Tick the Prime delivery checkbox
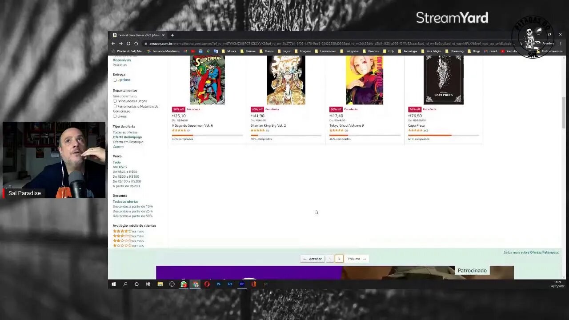Viewport: 569px width, 320px height. pyautogui.click(x=115, y=80)
